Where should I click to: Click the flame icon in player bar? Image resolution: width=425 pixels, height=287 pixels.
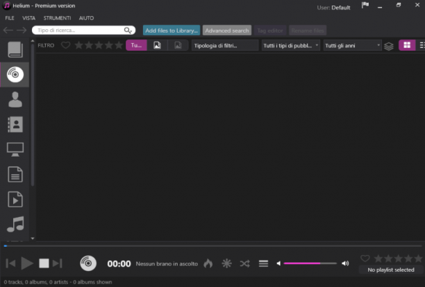click(x=208, y=263)
